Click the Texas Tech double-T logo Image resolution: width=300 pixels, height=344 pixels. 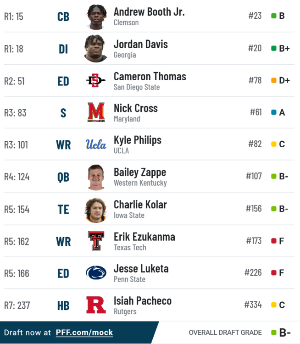[x=96, y=241]
